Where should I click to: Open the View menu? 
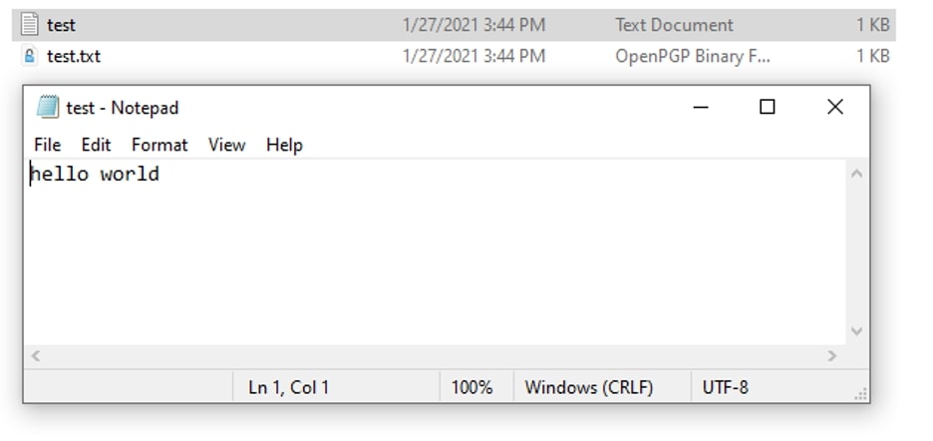[x=226, y=145]
